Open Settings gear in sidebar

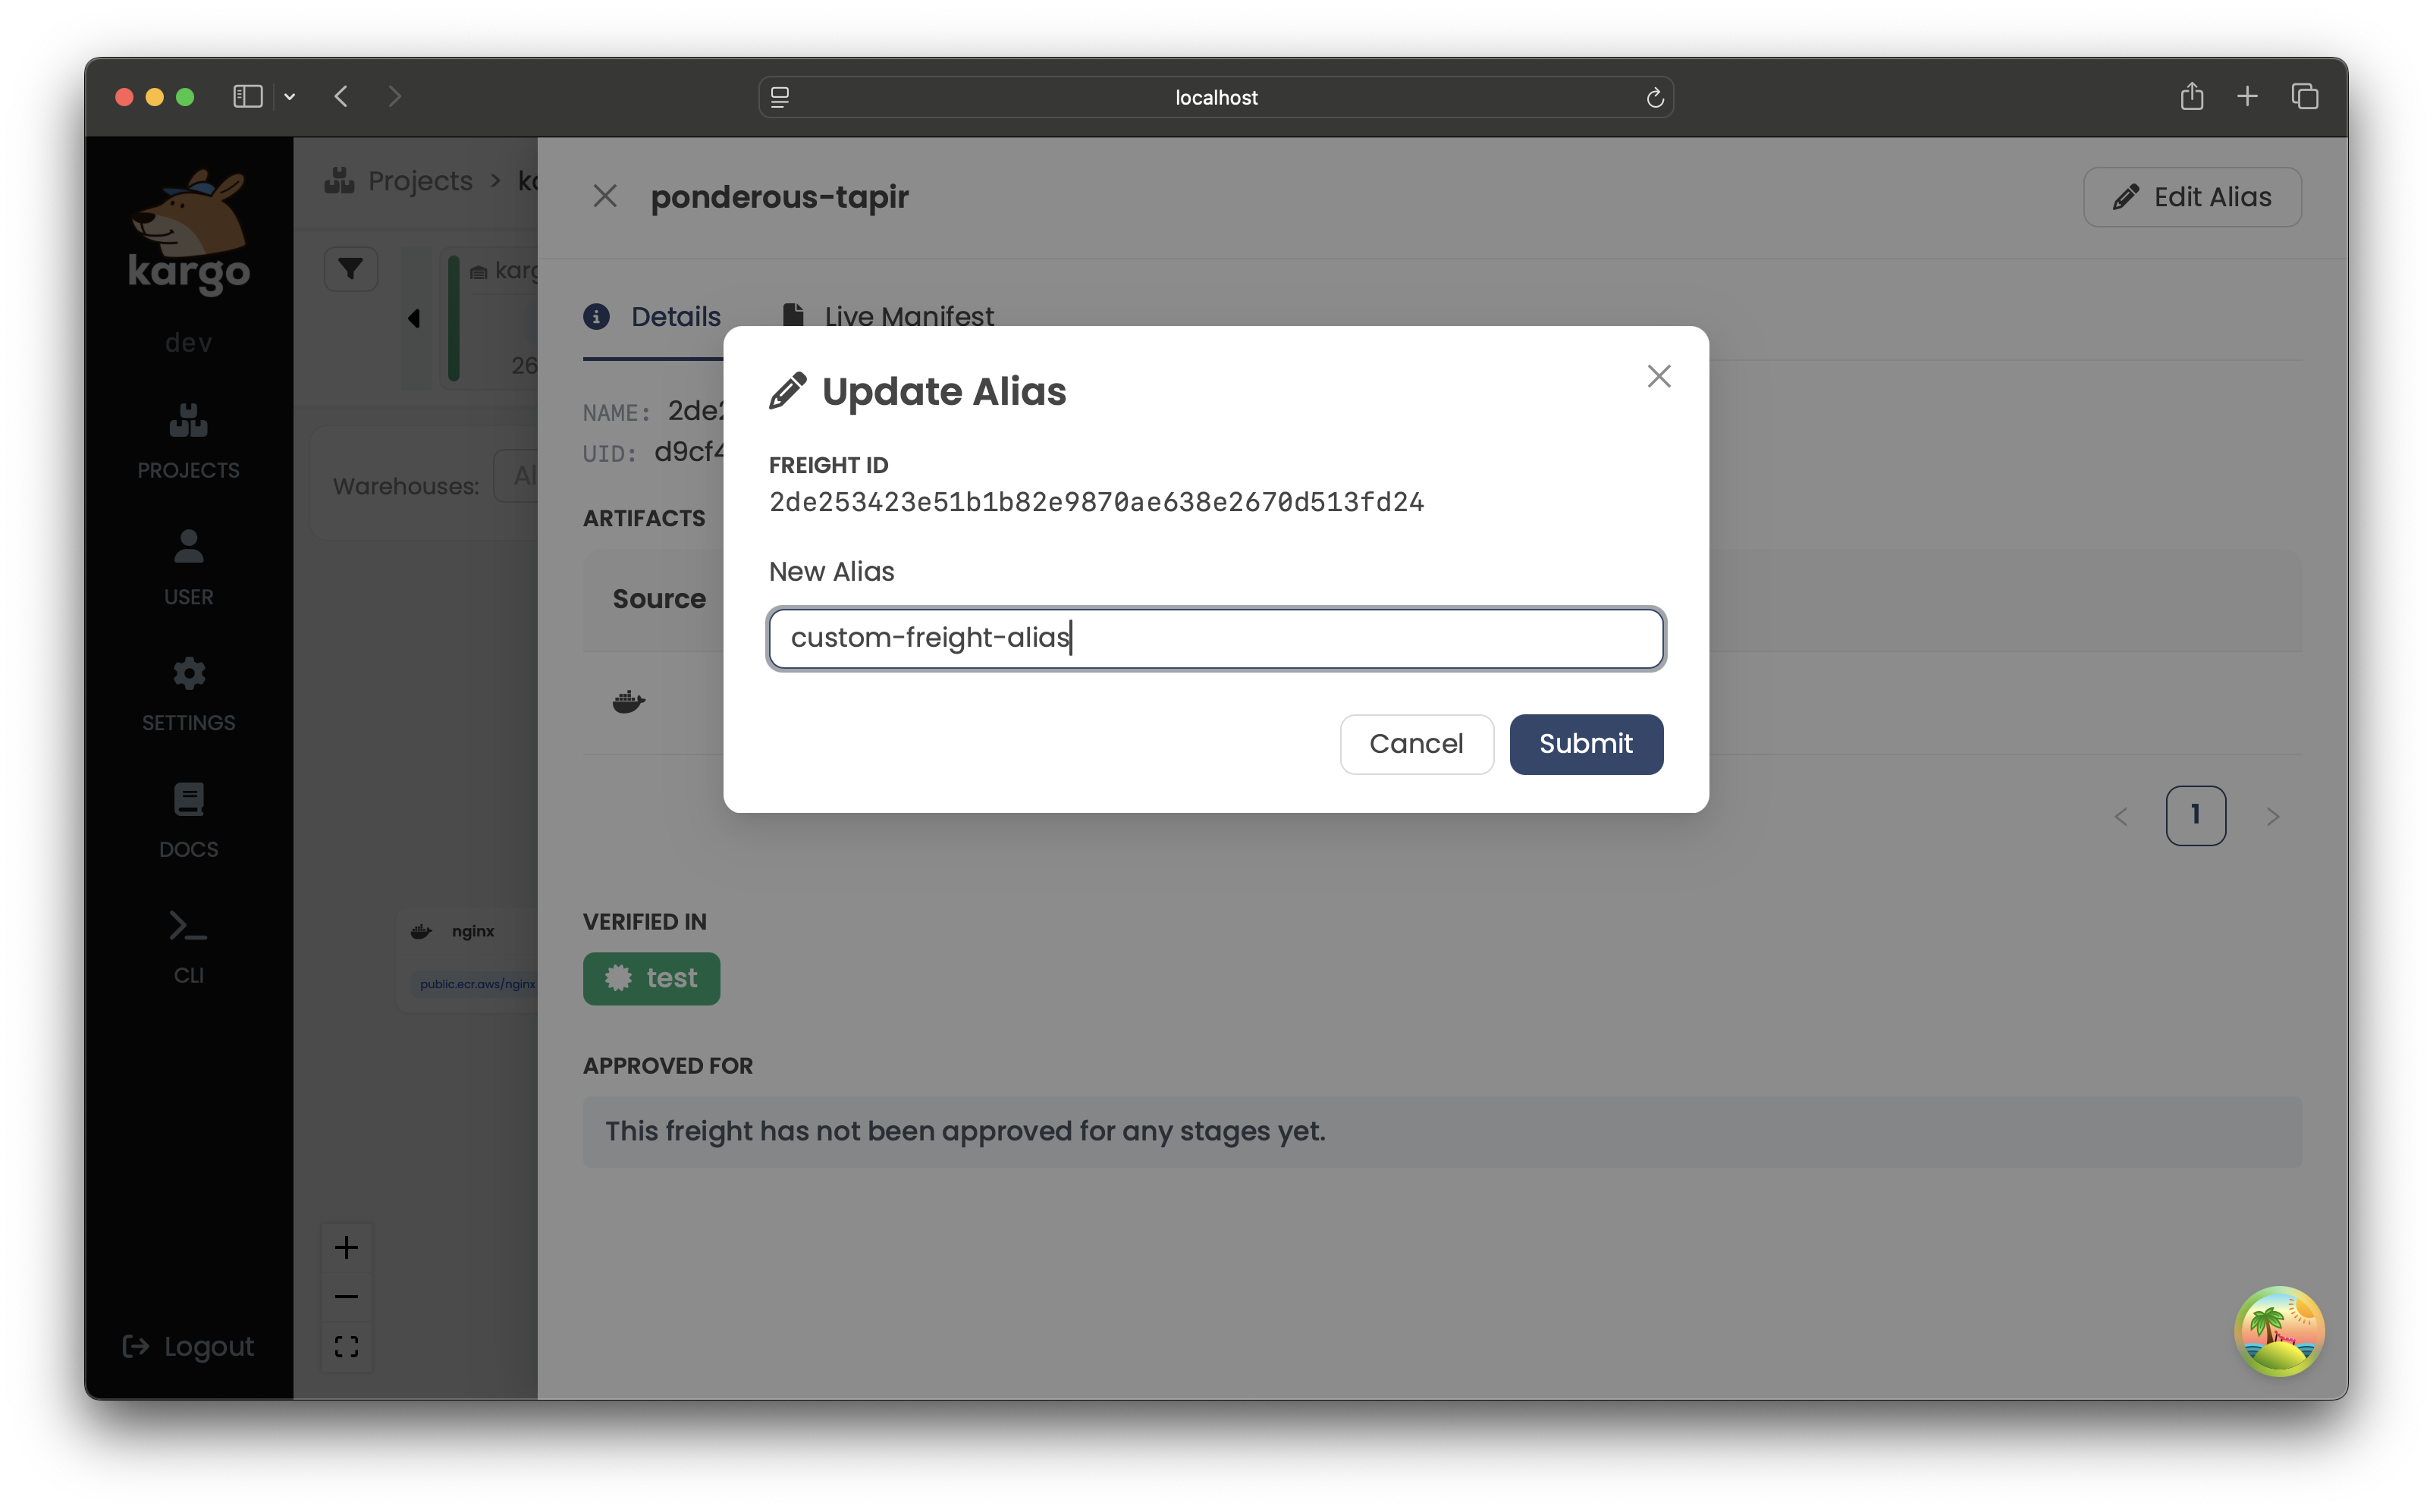coord(188,674)
